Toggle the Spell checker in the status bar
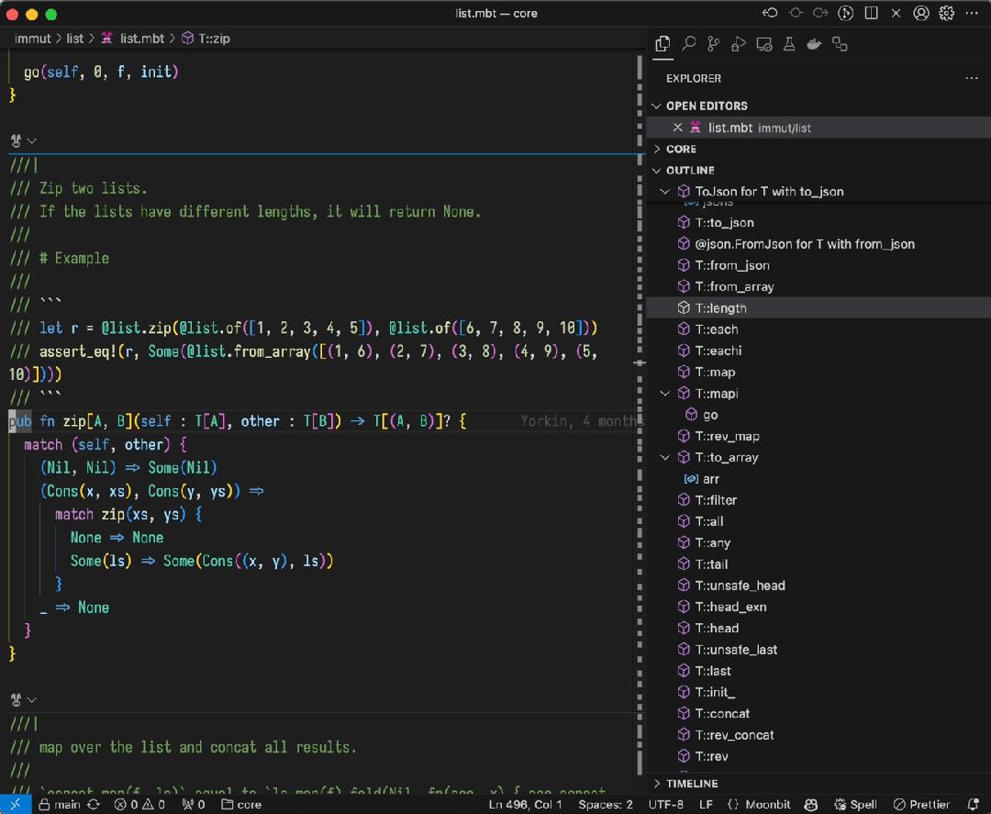Viewport: 991px width, 814px height. (x=855, y=805)
